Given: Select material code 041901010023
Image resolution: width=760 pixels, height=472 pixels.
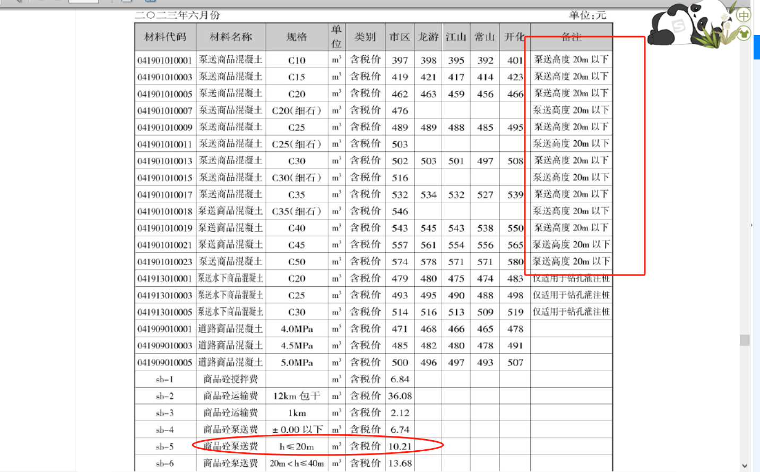Looking at the screenshot, I should coord(165,262).
